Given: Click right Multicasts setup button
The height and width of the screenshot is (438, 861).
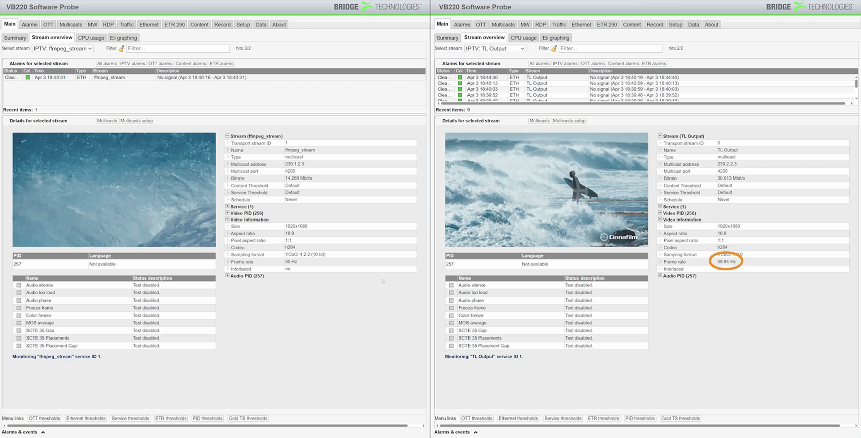Looking at the screenshot, I should pyautogui.click(x=569, y=121).
